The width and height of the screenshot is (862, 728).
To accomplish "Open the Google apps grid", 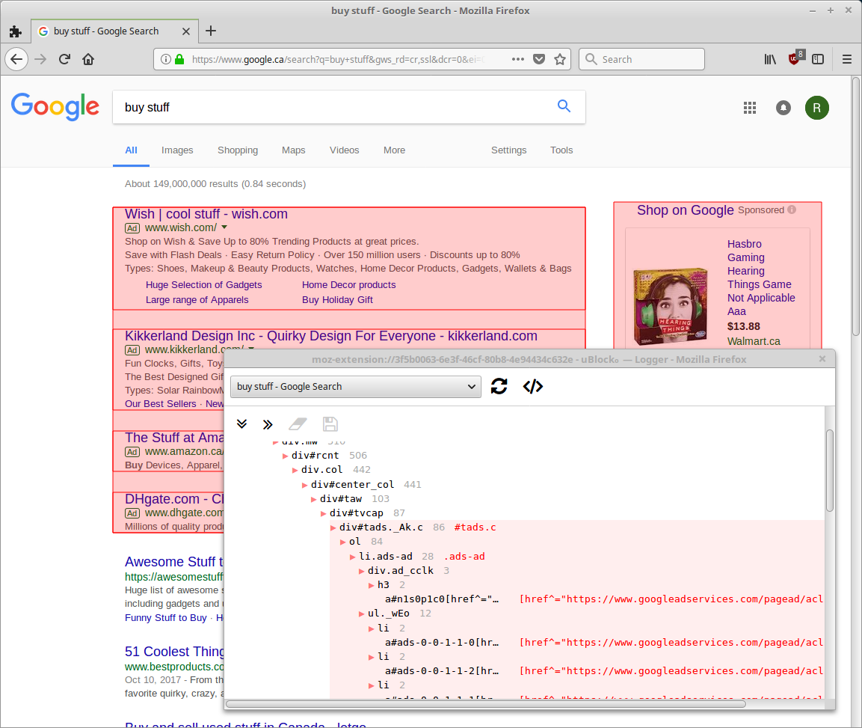I will [750, 108].
